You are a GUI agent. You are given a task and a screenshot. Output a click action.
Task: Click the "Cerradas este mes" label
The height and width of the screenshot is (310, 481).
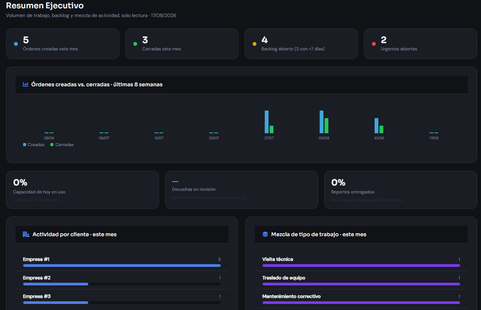162,49
